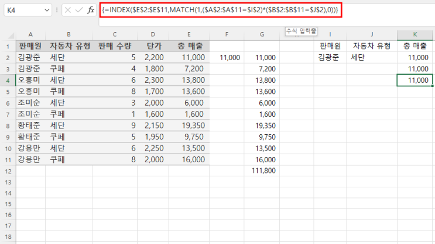Click the Enter checkmark formula button
The image size is (435, 244).
coord(79,11)
